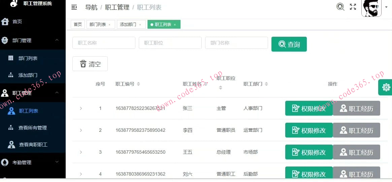Screen dimensions: 392x182
Task: Collapse the 部门管理 menu chevron
Action: pos(57,40)
